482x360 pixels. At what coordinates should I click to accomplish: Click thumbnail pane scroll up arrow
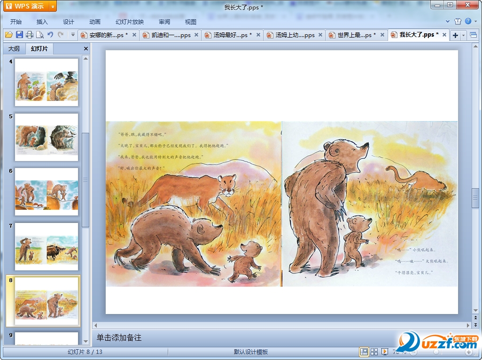coord(86,58)
